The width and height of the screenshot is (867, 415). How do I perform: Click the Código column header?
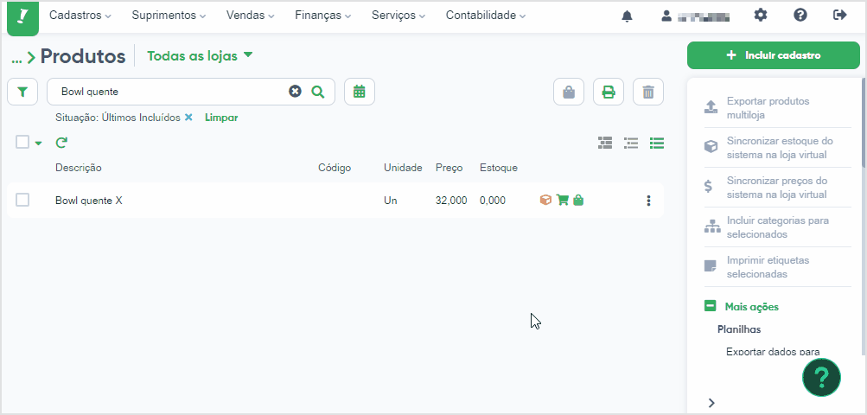pyautogui.click(x=335, y=168)
